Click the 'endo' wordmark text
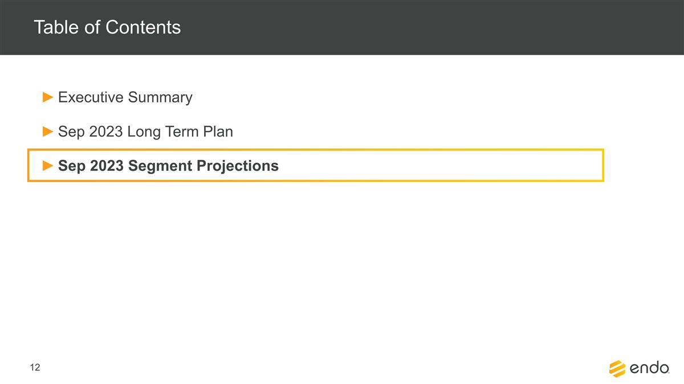The image size is (684, 384). click(650, 369)
